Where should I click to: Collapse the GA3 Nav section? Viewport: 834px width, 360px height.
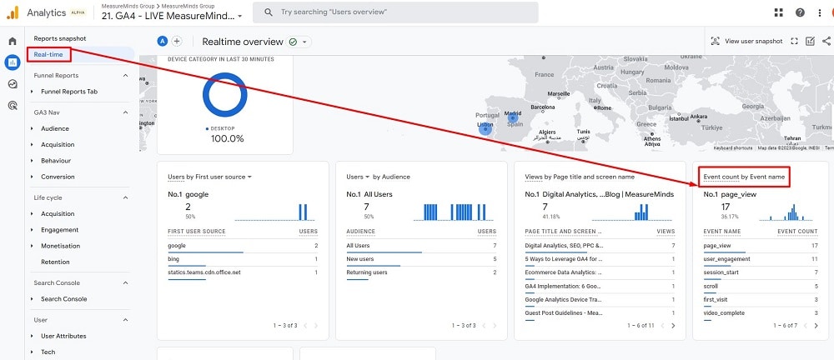(x=126, y=112)
